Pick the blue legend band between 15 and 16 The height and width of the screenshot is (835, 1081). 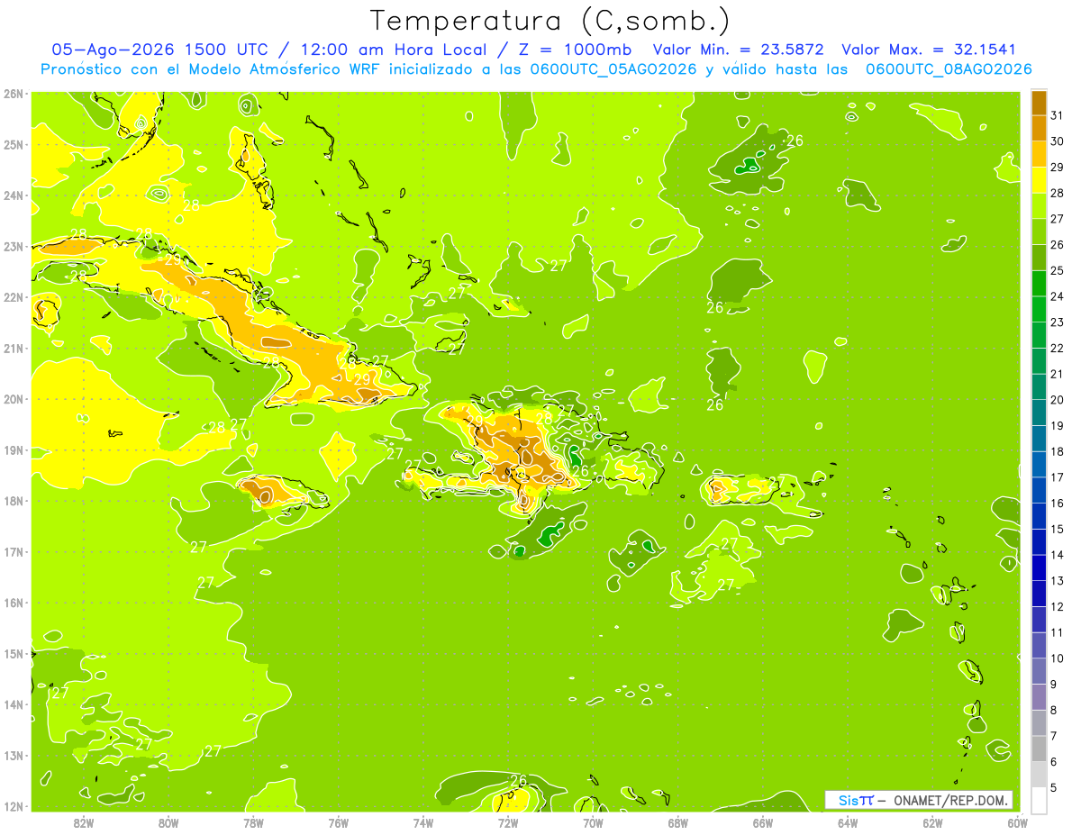tap(1039, 515)
